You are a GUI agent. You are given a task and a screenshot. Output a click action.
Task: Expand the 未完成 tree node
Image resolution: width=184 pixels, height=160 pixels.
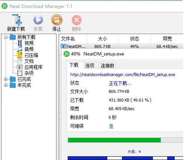[x=6, y=85]
